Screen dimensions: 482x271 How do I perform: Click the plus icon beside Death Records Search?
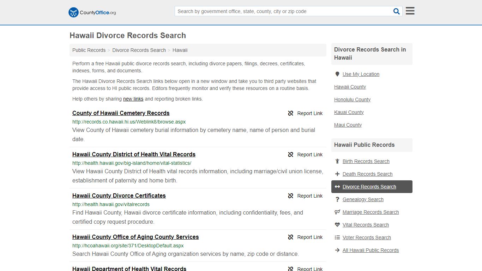pyautogui.click(x=337, y=174)
